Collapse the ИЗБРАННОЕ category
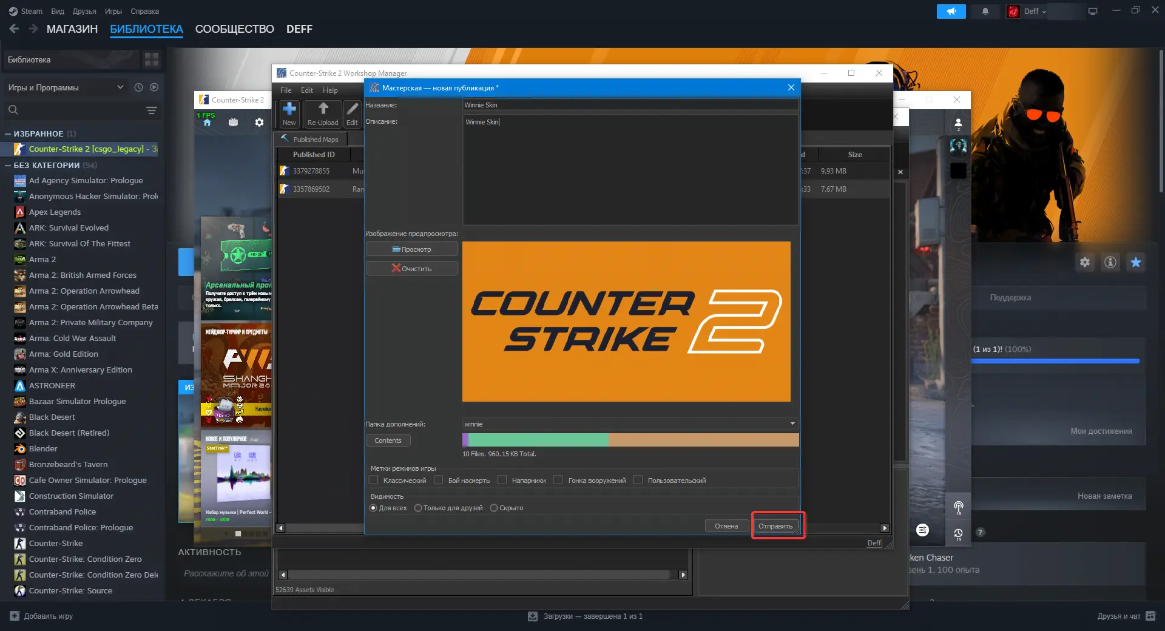Viewport: 1165px width, 631px height. pos(8,133)
